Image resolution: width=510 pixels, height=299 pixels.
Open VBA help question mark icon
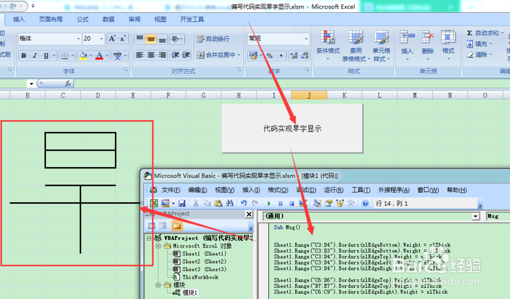coord(365,203)
